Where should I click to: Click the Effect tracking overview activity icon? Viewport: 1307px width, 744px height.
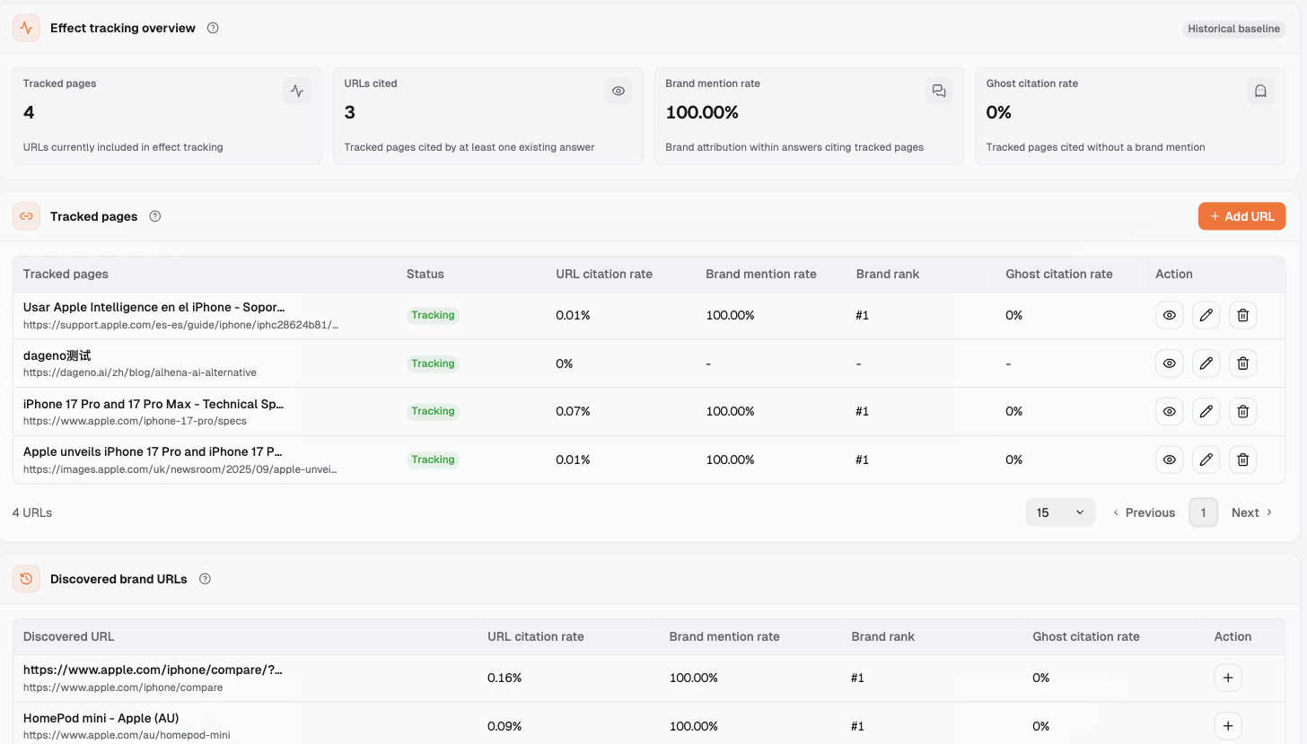pyautogui.click(x=27, y=28)
